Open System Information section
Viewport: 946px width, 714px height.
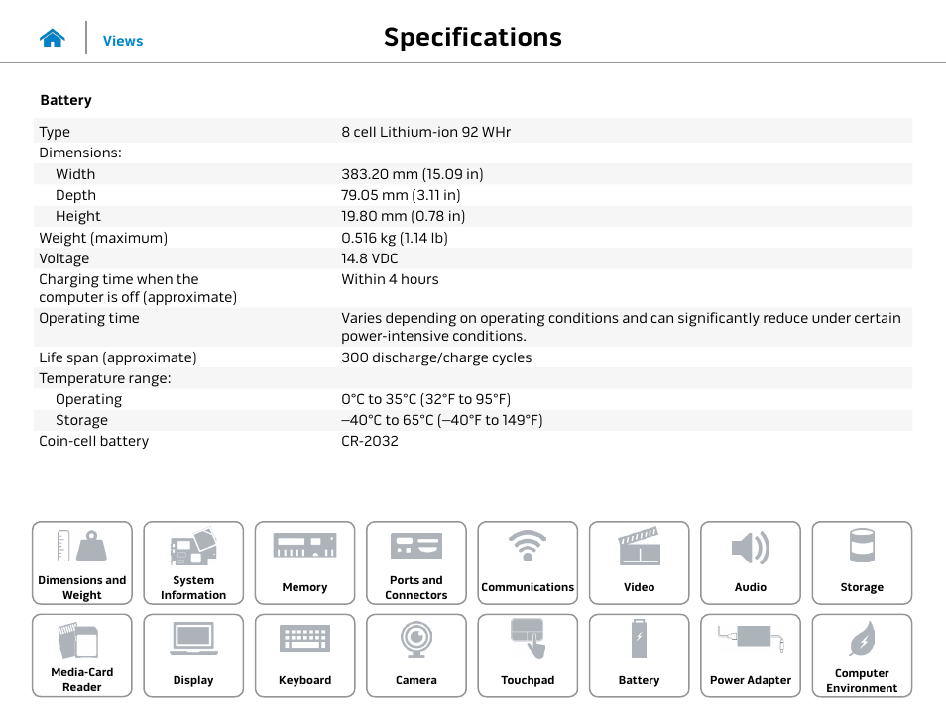tap(193, 562)
